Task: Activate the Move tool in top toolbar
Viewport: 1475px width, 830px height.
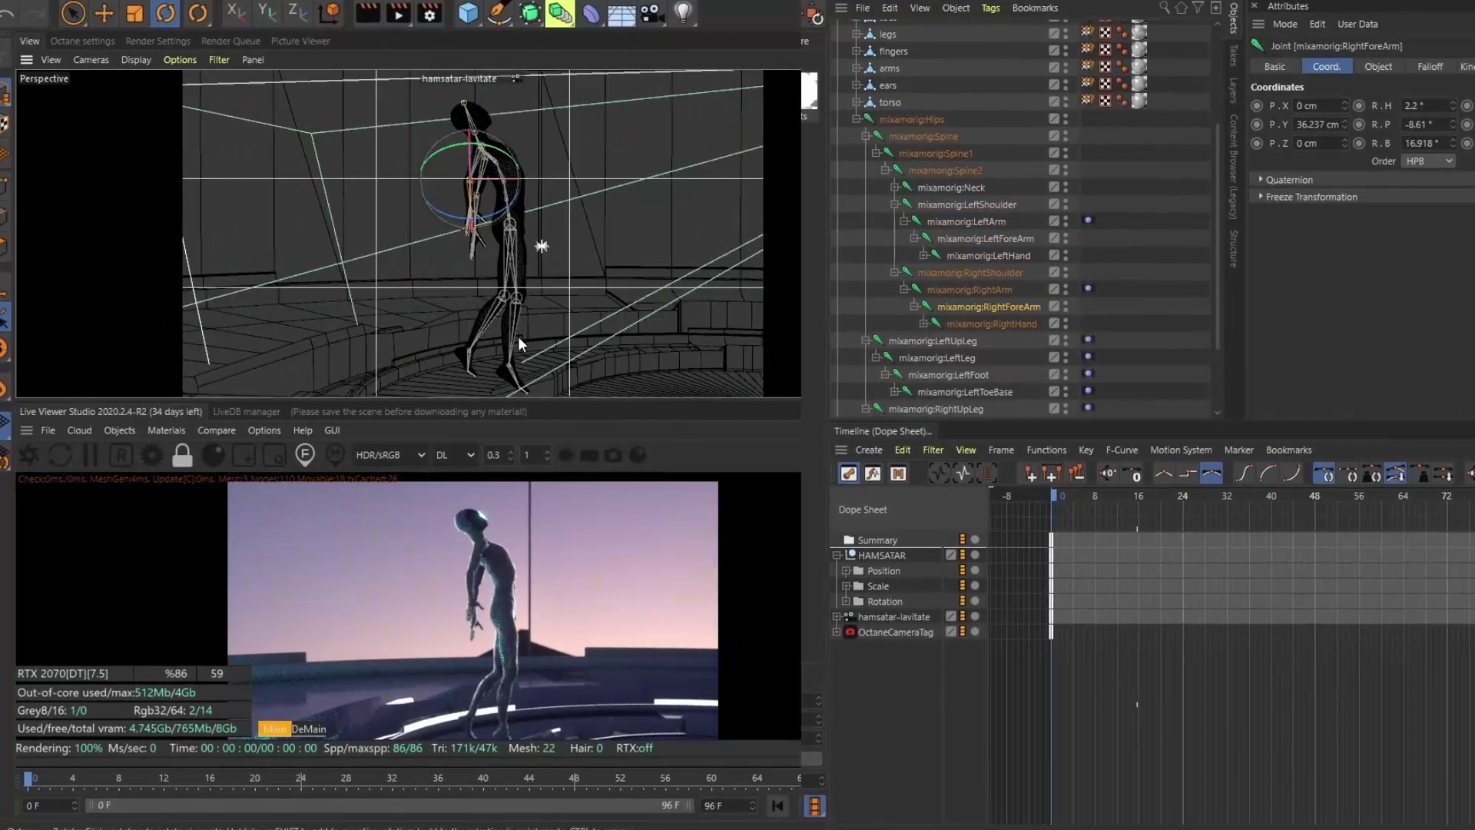Action: tap(104, 13)
